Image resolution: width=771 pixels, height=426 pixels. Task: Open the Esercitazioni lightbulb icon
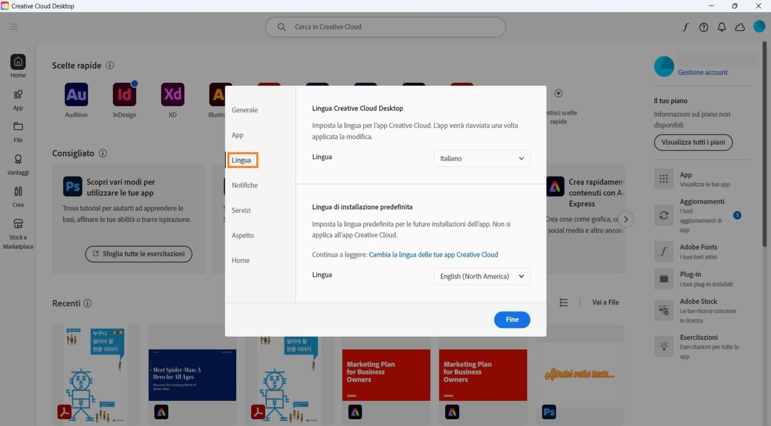664,347
